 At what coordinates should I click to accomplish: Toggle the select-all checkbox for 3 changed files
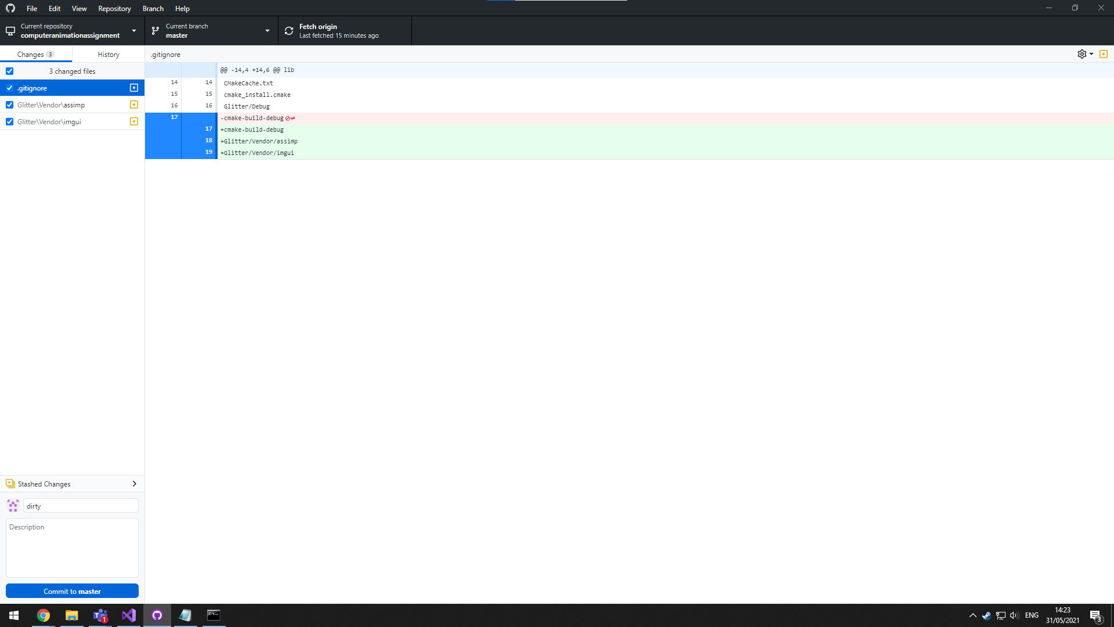point(9,70)
